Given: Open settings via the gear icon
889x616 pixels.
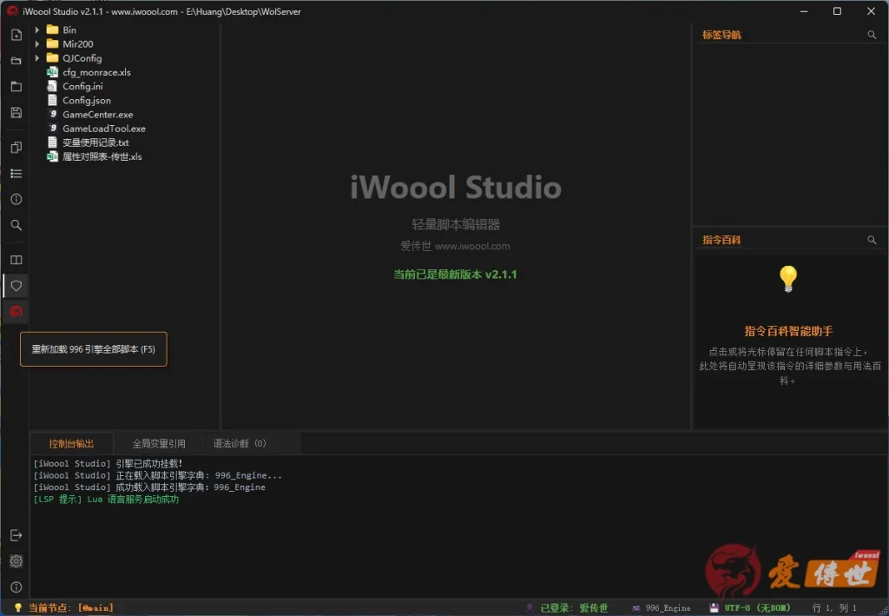Looking at the screenshot, I should click(16, 561).
